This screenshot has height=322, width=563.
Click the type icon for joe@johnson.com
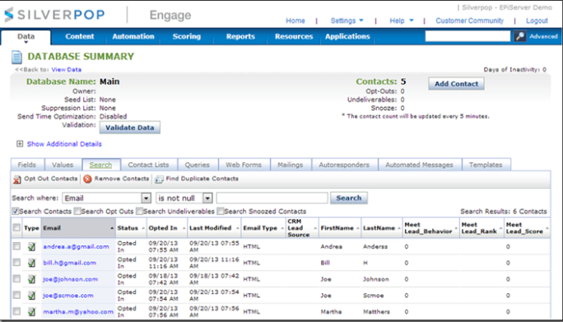pos(31,279)
